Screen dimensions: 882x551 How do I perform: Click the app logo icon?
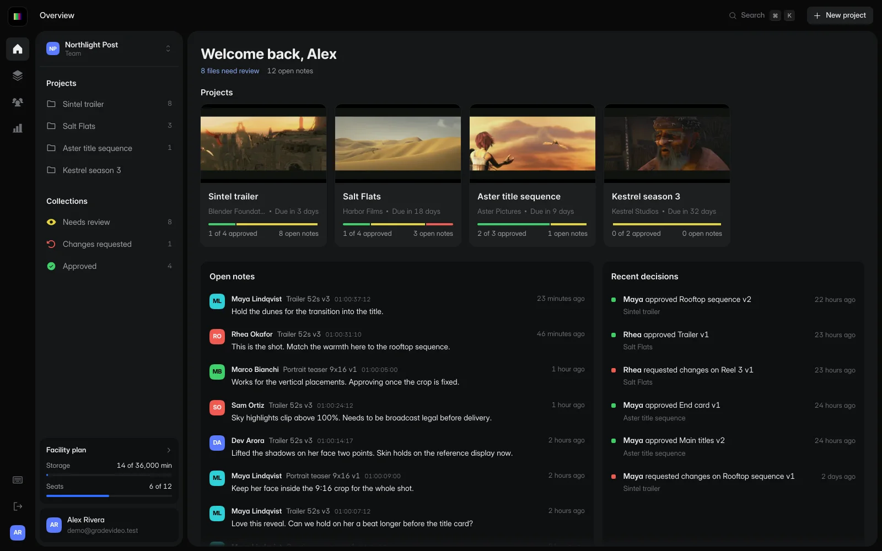coord(18,16)
